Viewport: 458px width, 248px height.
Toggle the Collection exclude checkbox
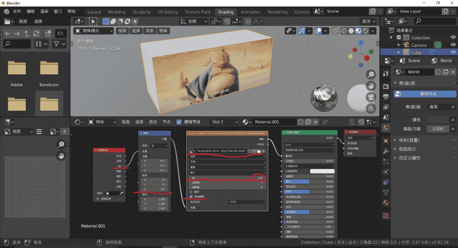pyautogui.click(x=399, y=38)
